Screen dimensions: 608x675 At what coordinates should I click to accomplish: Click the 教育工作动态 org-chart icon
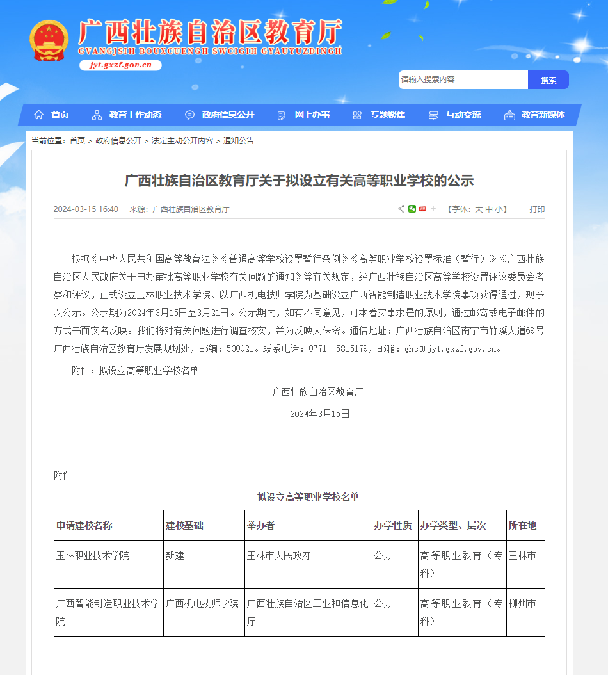[97, 115]
